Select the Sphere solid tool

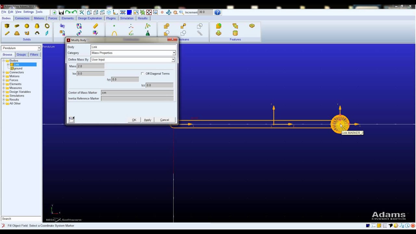pos(27,26)
